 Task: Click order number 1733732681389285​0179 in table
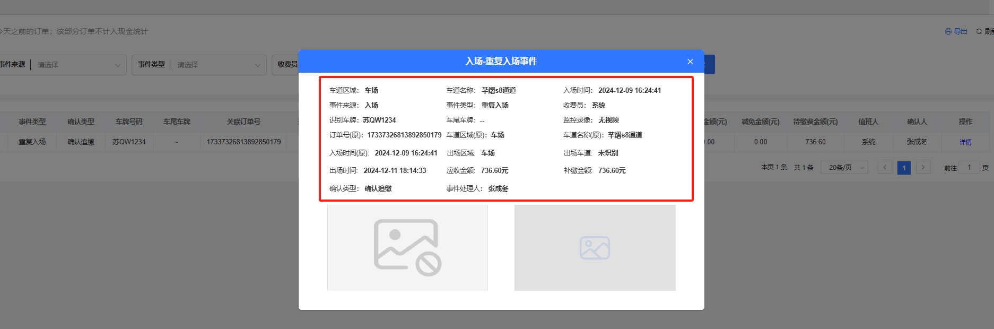tap(243, 142)
